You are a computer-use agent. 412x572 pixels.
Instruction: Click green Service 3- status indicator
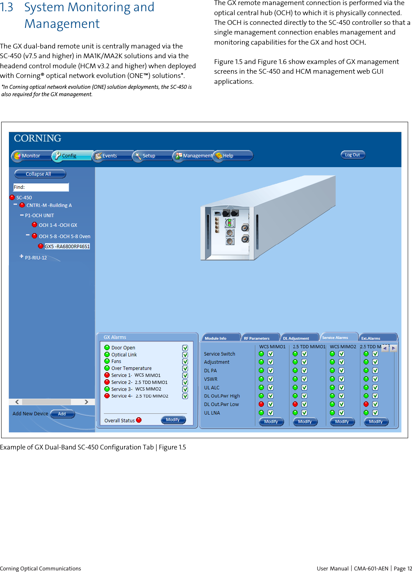107,389
